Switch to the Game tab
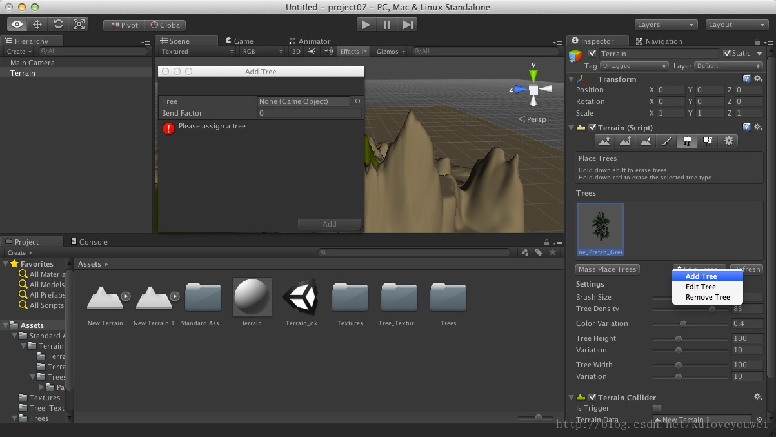 [239, 41]
